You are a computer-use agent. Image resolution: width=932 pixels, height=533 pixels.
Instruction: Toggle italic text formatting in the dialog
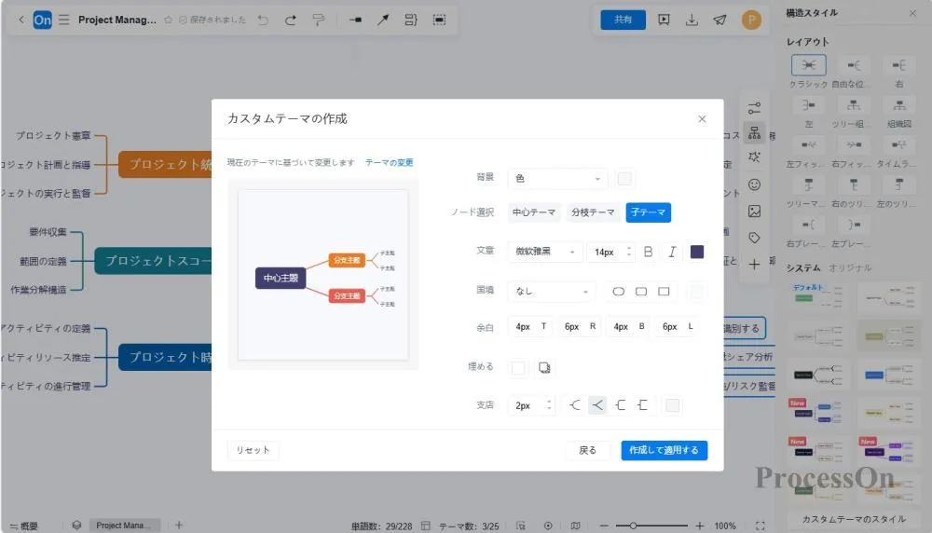click(x=672, y=252)
